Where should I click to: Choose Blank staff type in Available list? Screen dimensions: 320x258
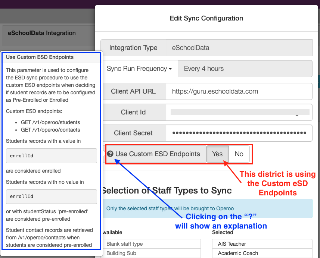(x=151, y=244)
